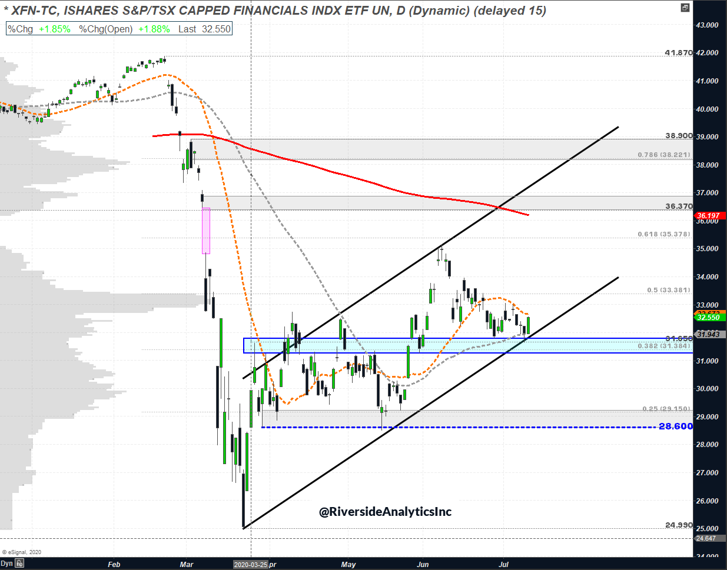Click the time lock icon beside Dyn
727x570 pixels.
[19, 564]
